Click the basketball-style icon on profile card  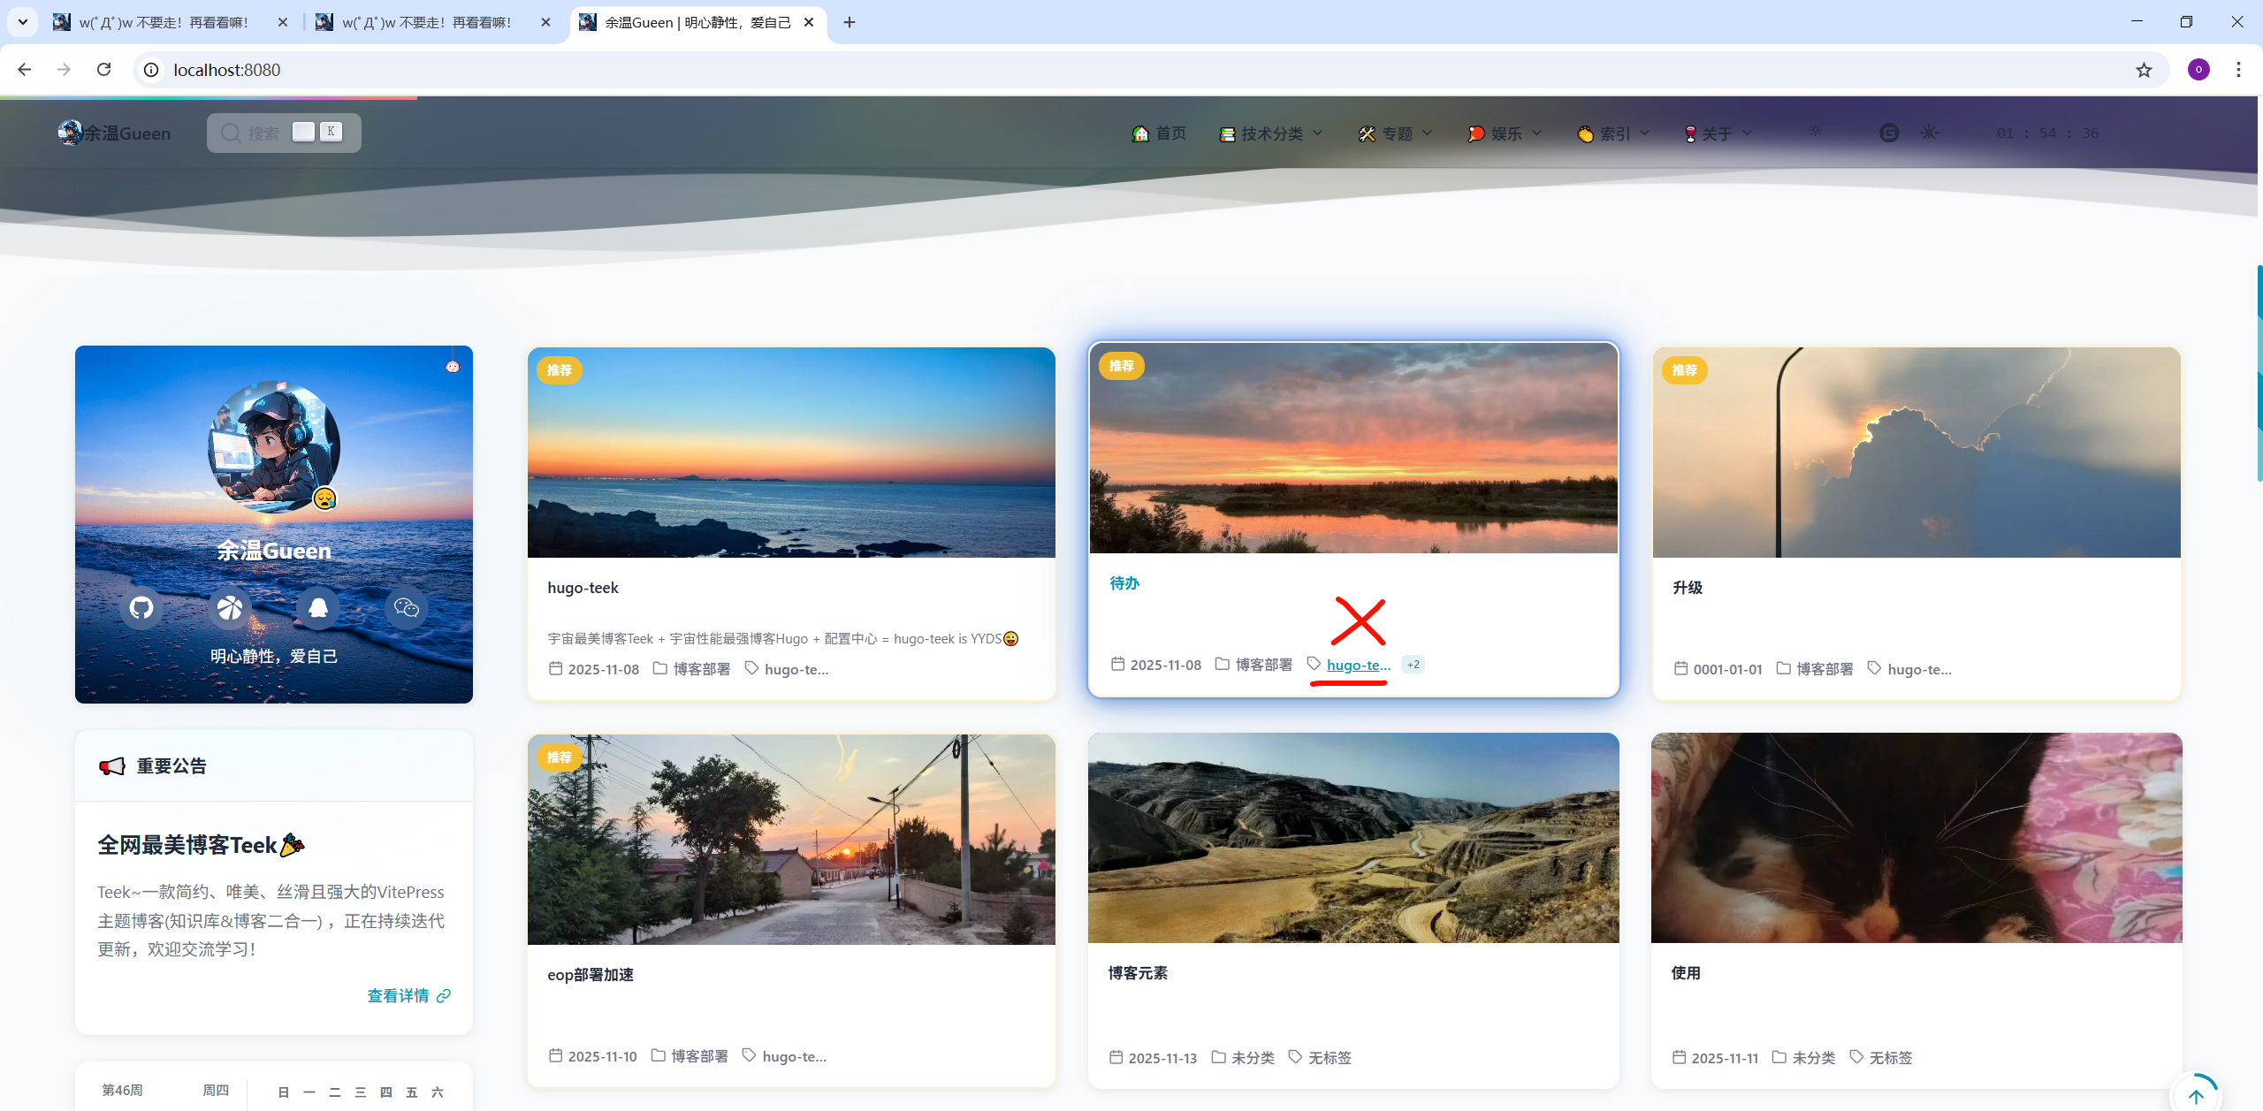pos(230,608)
